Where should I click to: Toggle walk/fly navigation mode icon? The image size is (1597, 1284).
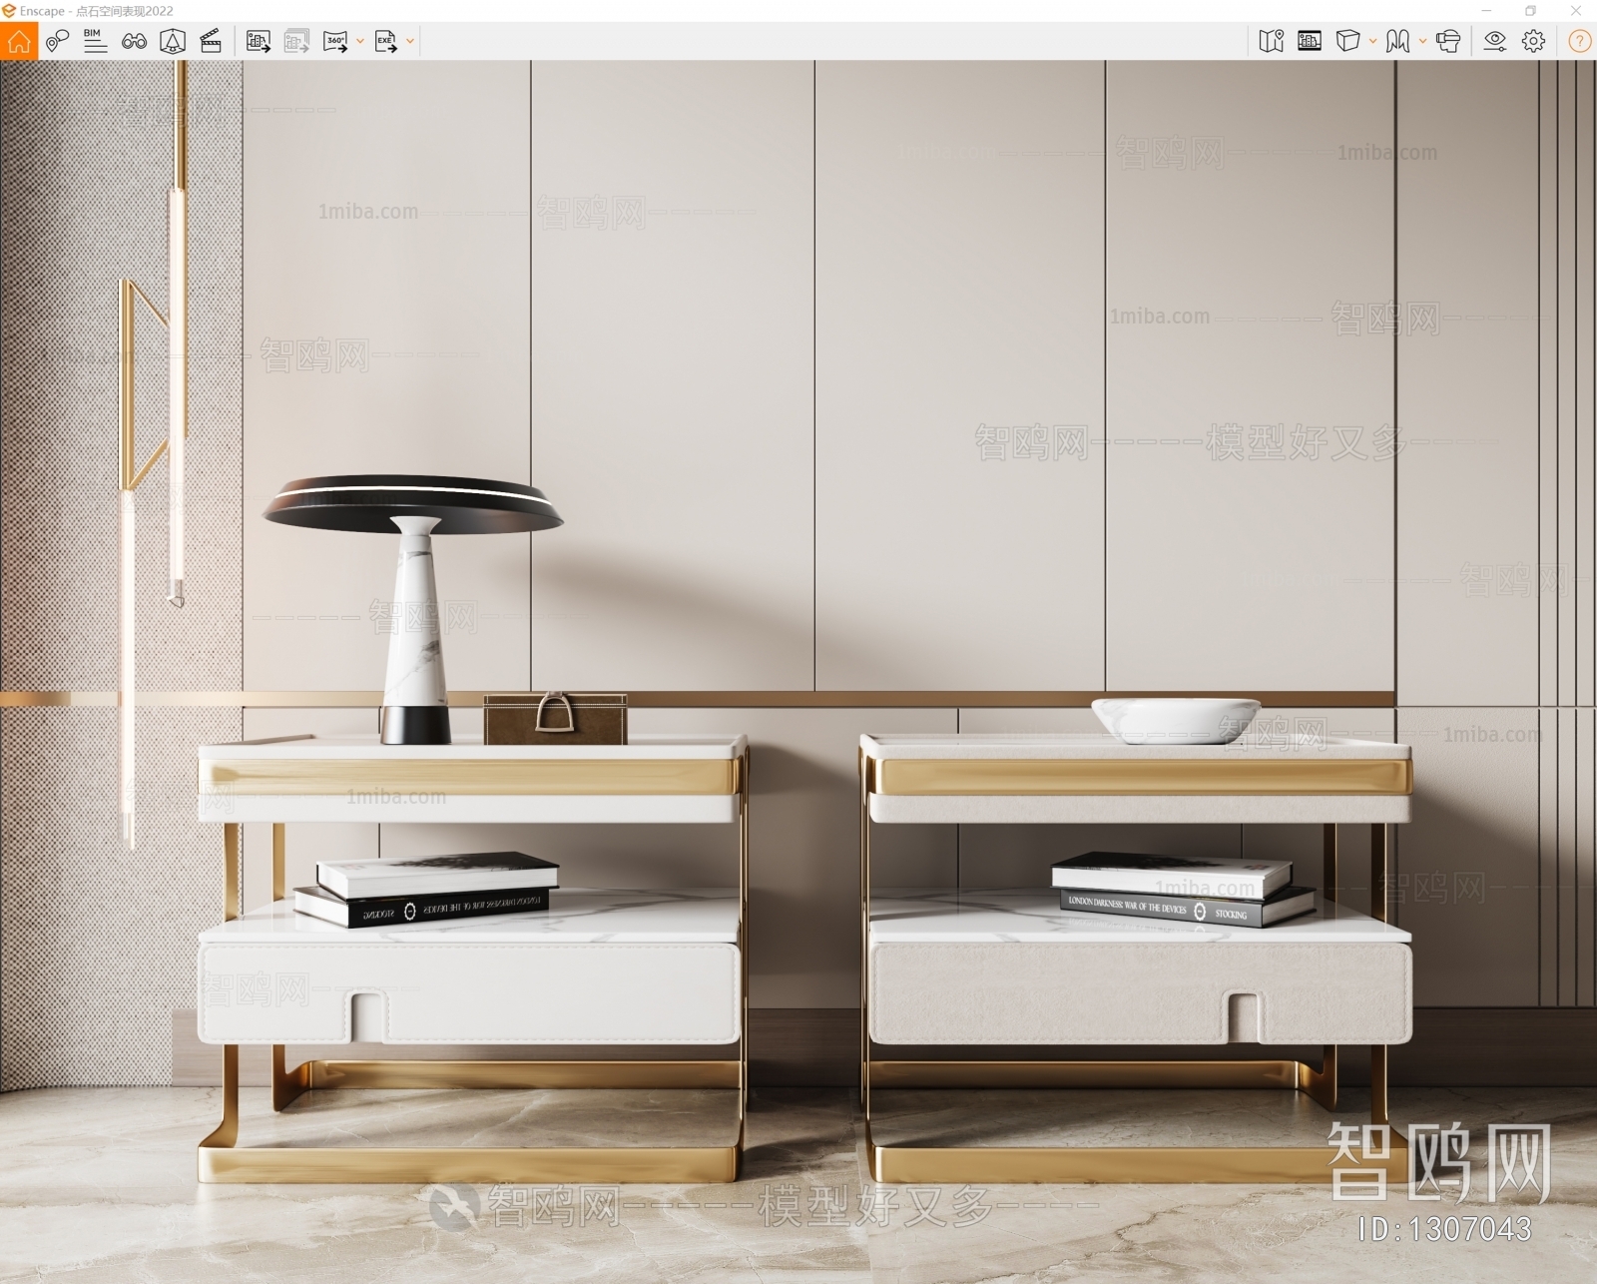[1398, 41]
